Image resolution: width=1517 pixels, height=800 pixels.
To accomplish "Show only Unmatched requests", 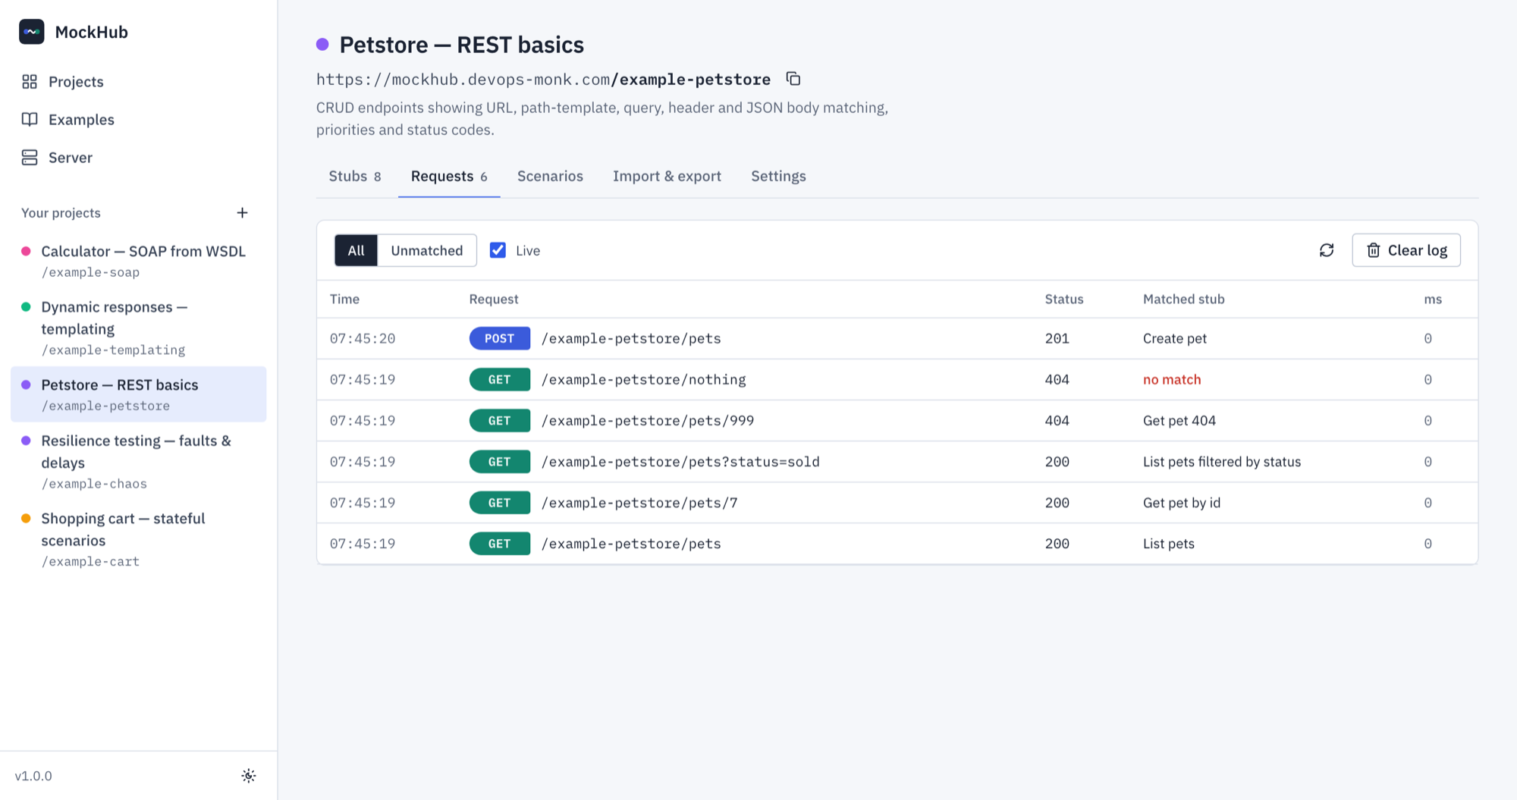I will pos(427,250).
